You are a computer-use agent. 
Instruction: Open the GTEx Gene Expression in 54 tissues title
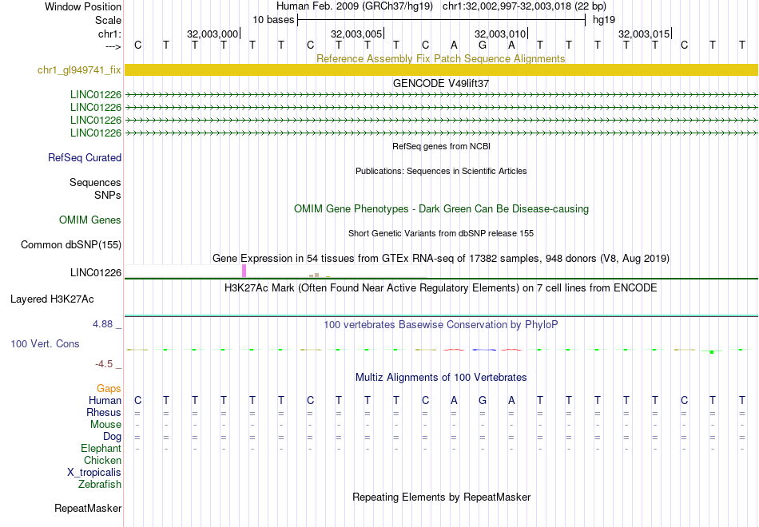pyautogui.click(x=441, y=259)
